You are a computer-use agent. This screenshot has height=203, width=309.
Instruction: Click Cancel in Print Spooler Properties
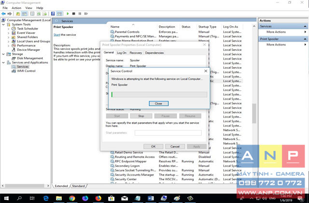(x=175, y=146)
